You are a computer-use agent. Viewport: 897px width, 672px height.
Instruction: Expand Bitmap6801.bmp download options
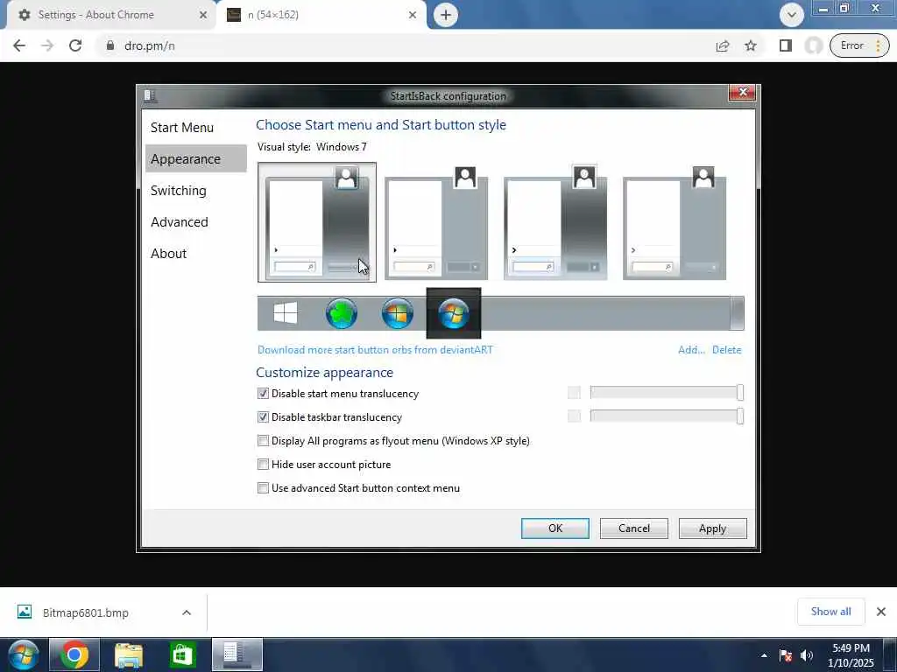tap(187, 612)
